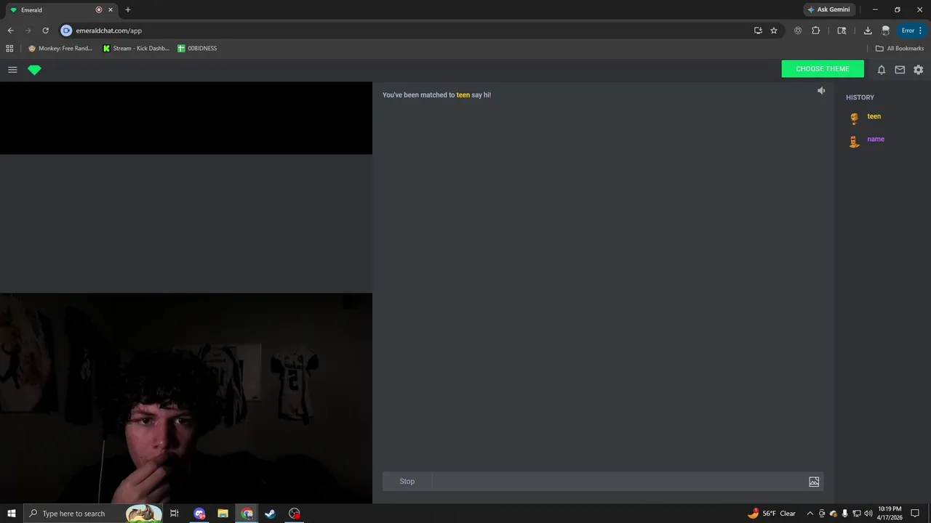Viewport: 931px width, 523px height.
Task: Open the 'Stream - Kick Dashb...' bookmark
Action: [x=136, y=49]
